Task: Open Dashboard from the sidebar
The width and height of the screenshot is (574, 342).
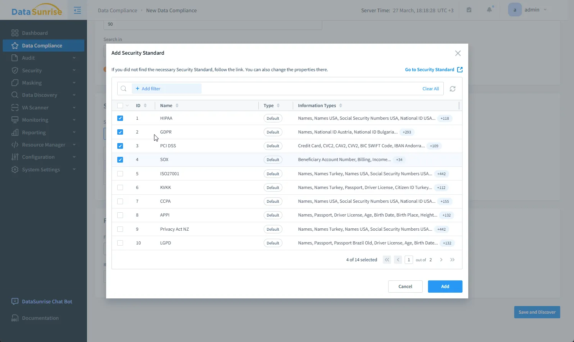Action: pos(35,33)
